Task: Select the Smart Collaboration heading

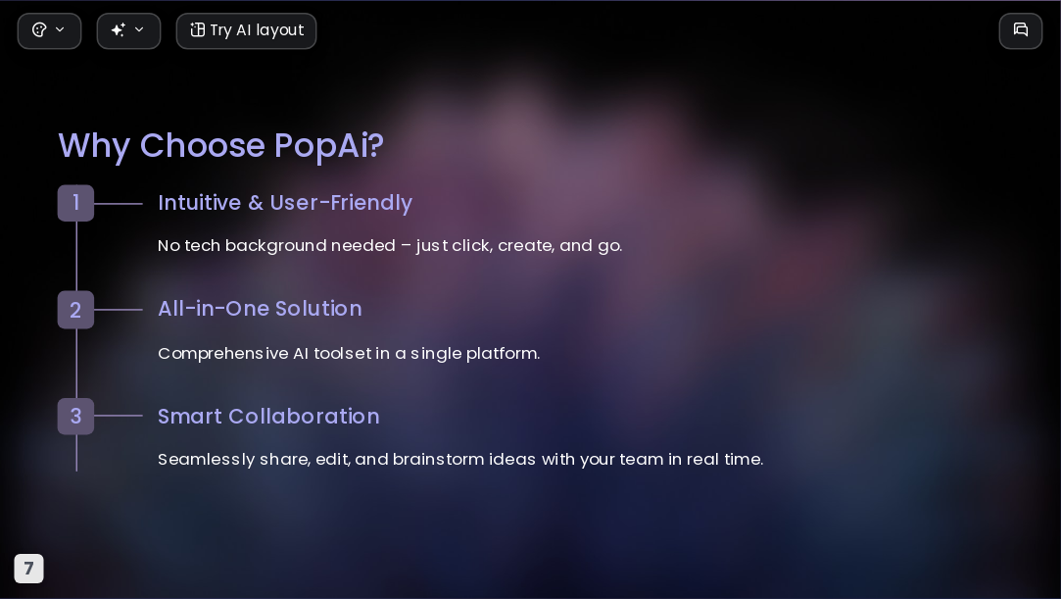Action: pyautogui.click(x=268, y=417)
